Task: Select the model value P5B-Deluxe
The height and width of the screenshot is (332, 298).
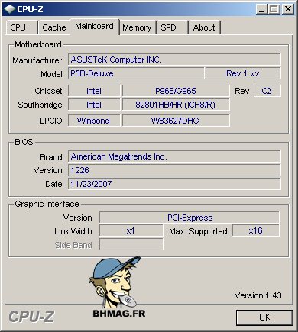Action: pyautogui.click(x=136, y=73)
